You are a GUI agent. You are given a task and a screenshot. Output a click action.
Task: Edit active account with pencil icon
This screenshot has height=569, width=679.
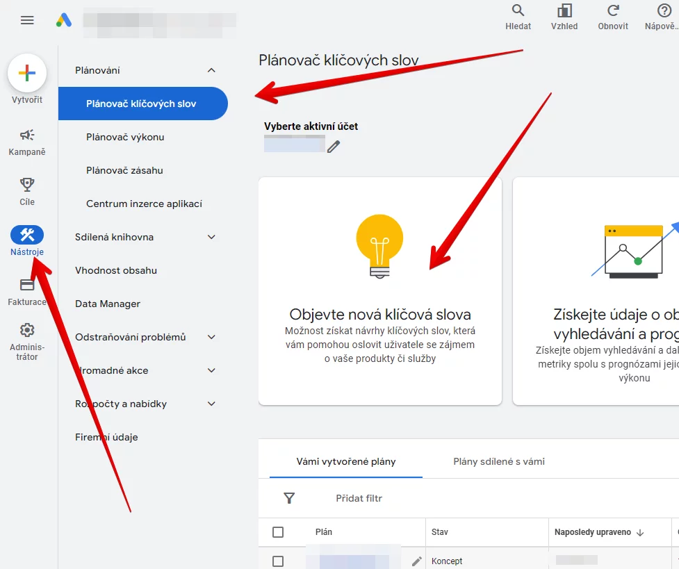tap(334, 147)
